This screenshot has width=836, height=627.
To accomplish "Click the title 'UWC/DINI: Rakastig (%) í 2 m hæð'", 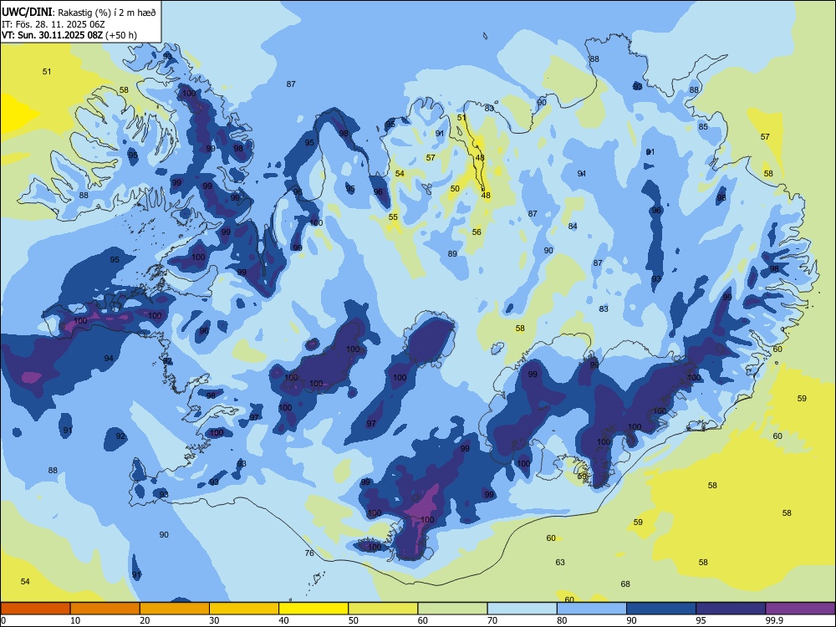I will click(79, 12).
